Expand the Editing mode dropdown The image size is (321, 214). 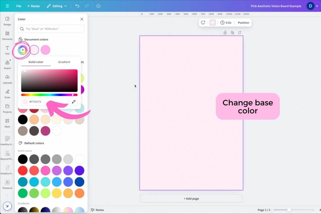(57, 6)
